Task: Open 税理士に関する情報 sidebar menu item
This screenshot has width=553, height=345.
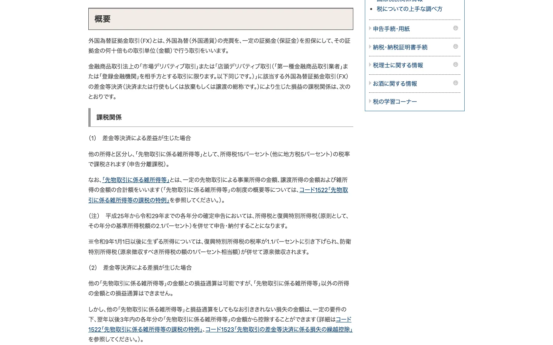Action: [x=398, y=65]
